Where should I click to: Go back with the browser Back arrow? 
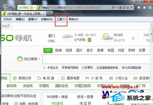[x=6, y=7]
